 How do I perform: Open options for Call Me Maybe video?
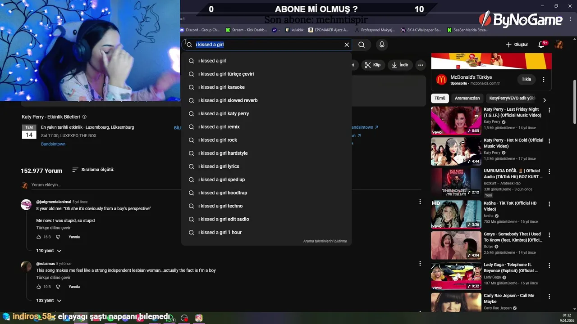(549, 297)
